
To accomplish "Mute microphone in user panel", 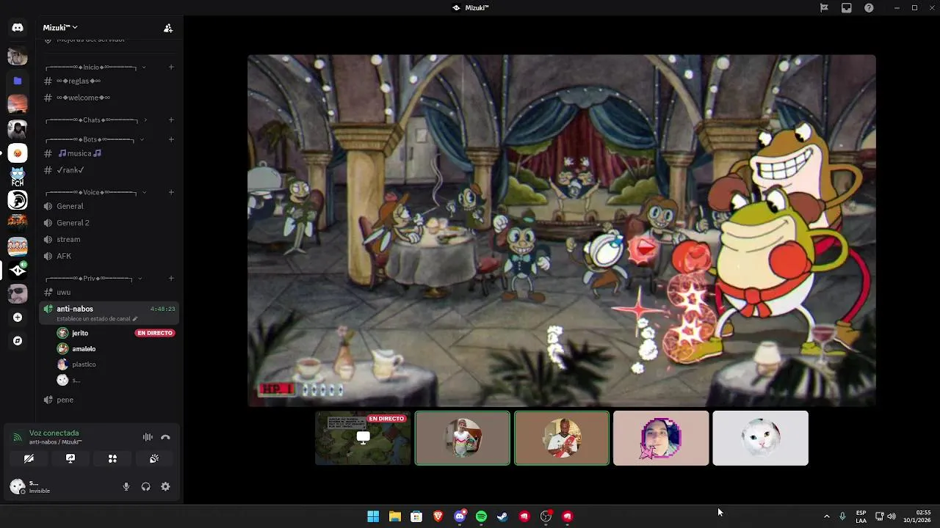I will pyautogui.click(x=126, y=486).
